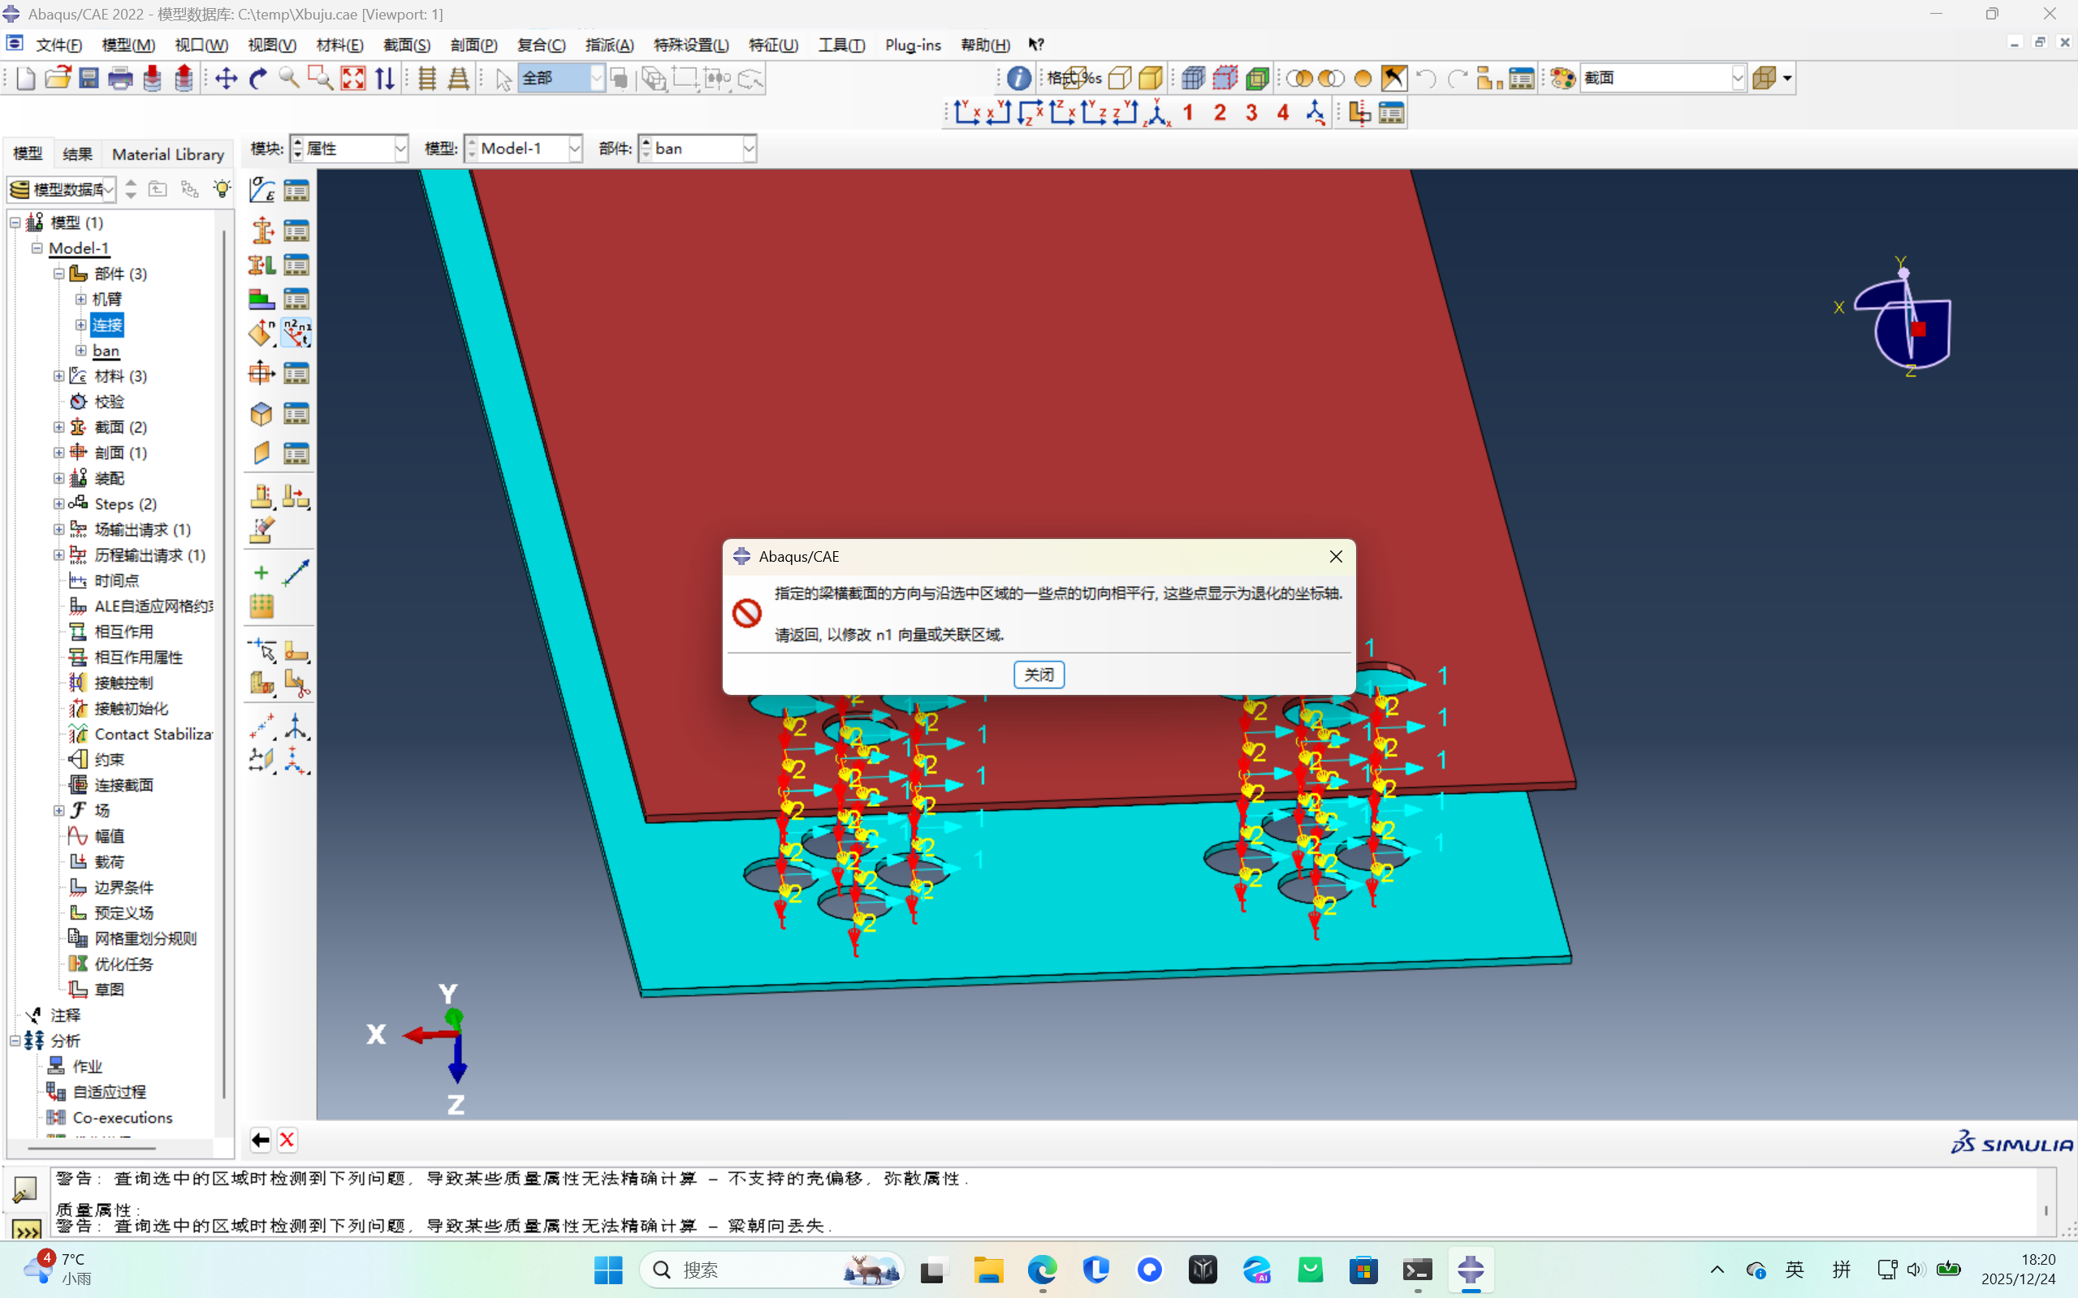The height and width of the screenshot is (1298, 2078).
Task: Click the Save Model Database icon
Action: (89, 78)
